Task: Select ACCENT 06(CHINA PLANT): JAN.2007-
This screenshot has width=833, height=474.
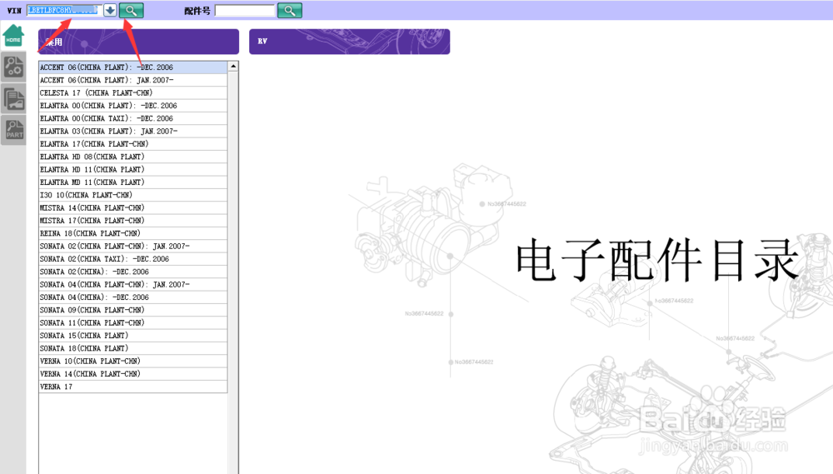Action: pyautogui.click(x=132, y=80)
